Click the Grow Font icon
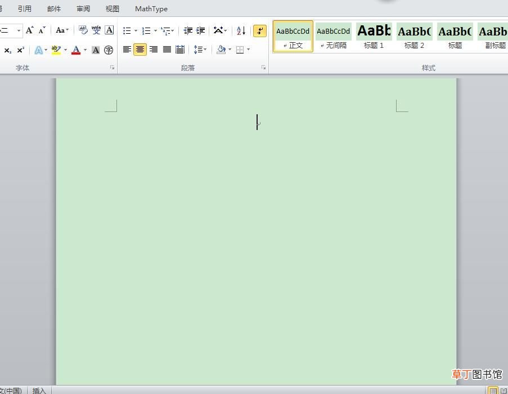508x394 pixels. coord(29,30)
